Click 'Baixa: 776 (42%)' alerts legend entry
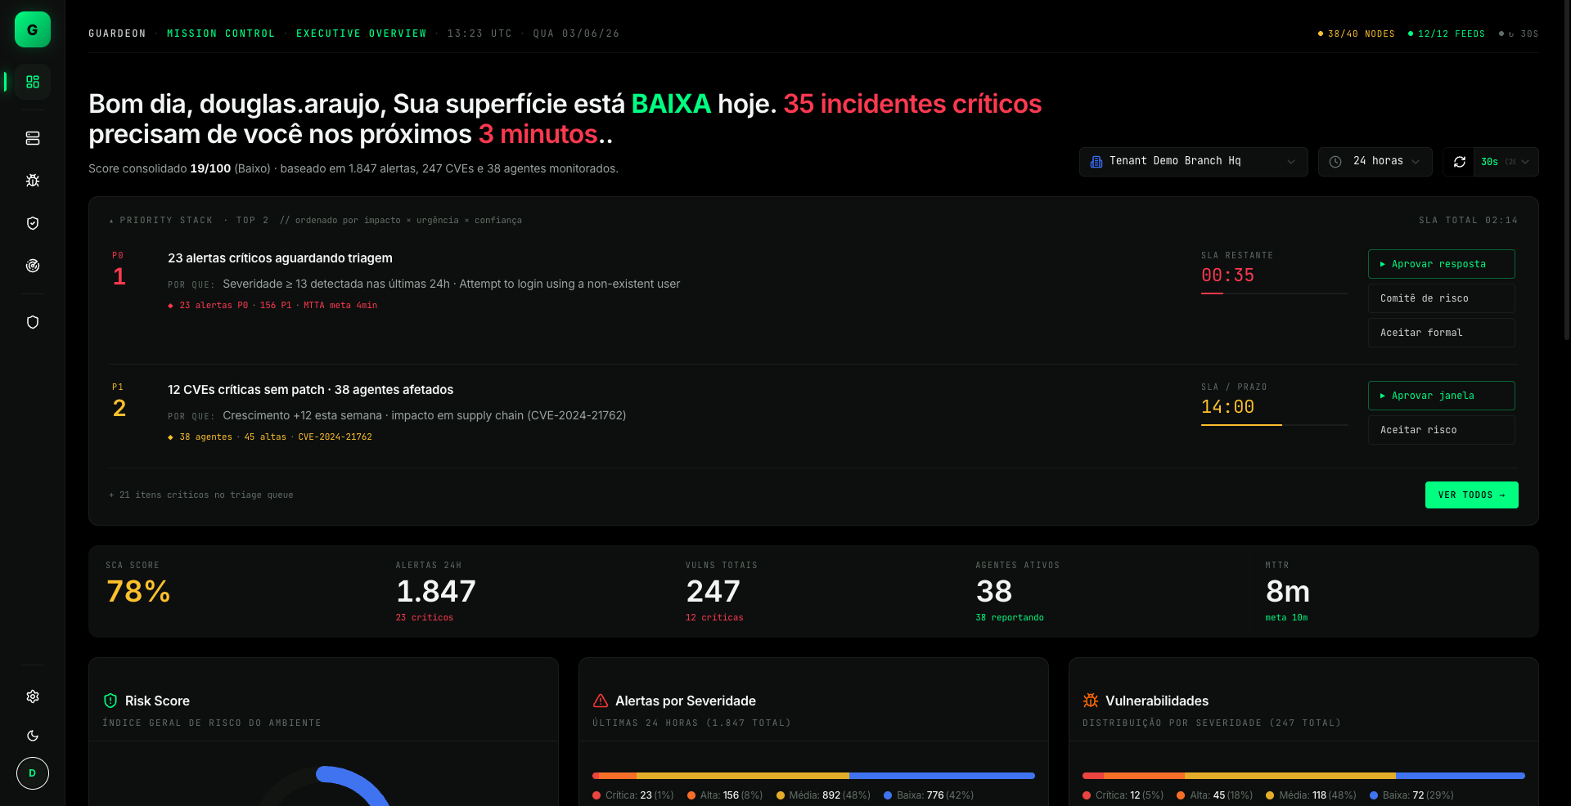1571x806 pixels. (x=929, y=795)
